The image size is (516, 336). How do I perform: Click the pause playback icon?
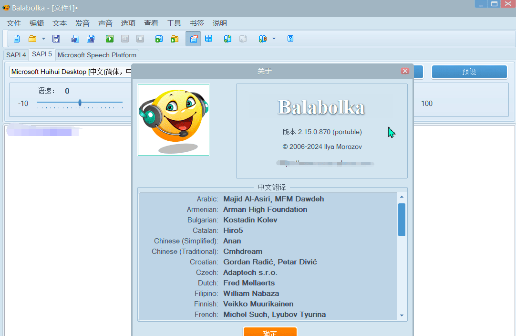click(x=125, y=39)
